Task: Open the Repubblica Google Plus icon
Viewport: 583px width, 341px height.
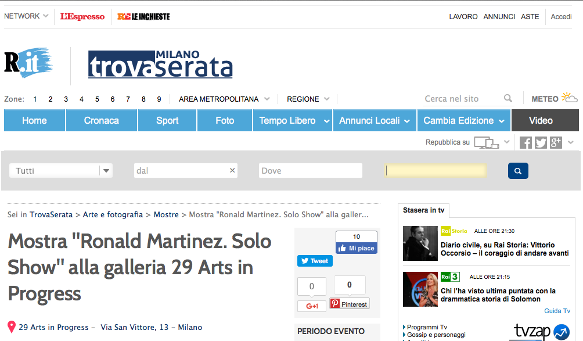Action: [556, 142]
